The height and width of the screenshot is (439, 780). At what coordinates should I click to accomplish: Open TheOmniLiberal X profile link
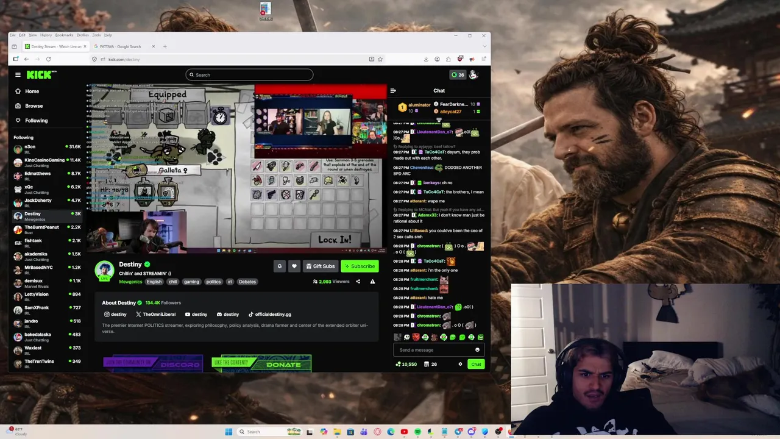point(155,315)
